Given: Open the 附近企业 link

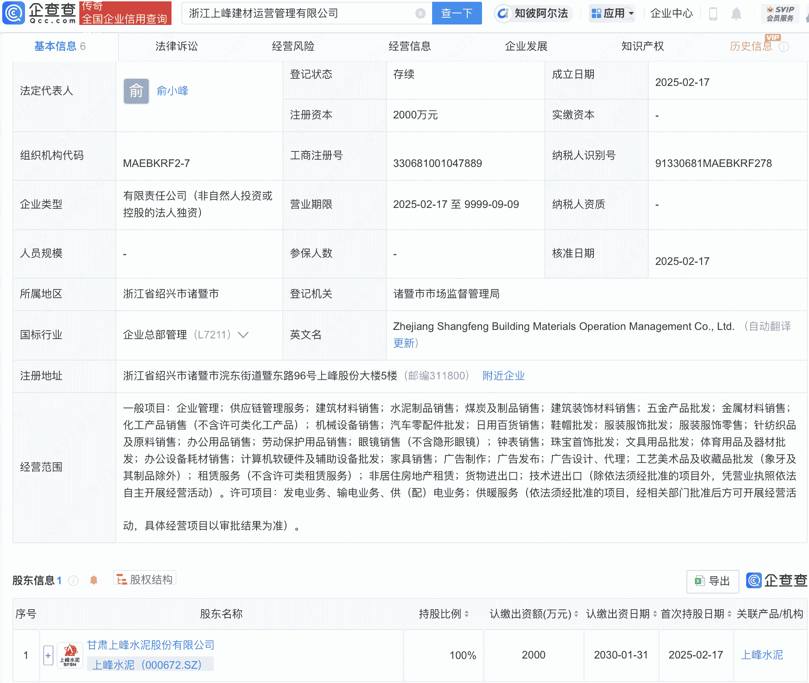Looking at the screenshot, I should click(x=503, y=376).
